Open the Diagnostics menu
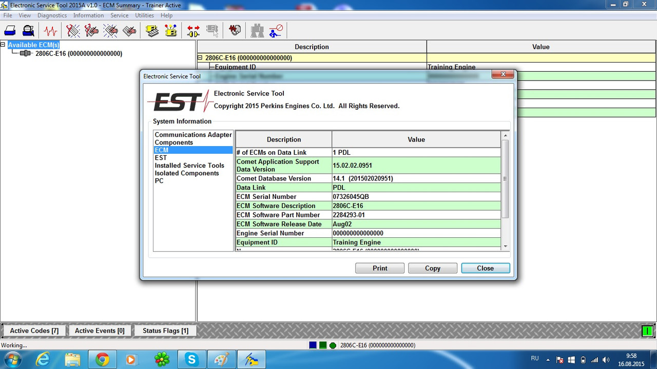Image resolution: width=657 pixels, height=369 pixels. tap(52, 15)
